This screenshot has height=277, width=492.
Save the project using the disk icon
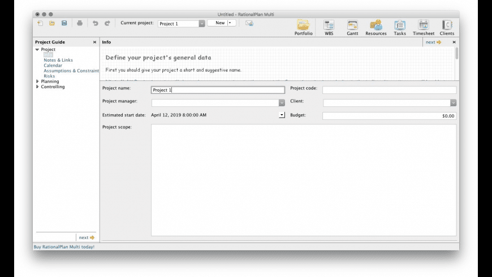pos(64,23)
